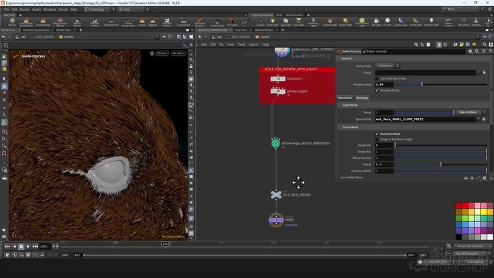
Task: Disable the Use Curve Mask checkbox
Action: [x=377, y=134]
